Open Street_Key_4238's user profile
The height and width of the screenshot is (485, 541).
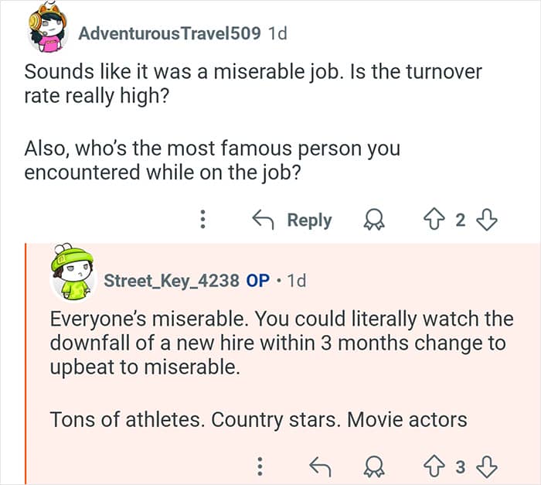pos(172,281)
